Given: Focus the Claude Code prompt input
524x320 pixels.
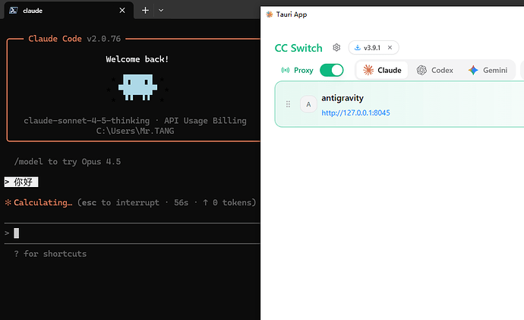Looking at the screenshot, I should click(132, 233).
